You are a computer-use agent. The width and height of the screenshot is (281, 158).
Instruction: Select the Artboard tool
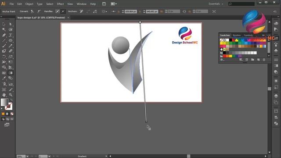coord(4,89)
